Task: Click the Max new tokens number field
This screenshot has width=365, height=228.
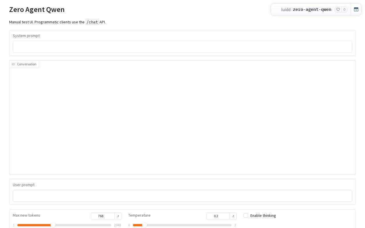Action: pyautogui.click(x=103, y=216)
